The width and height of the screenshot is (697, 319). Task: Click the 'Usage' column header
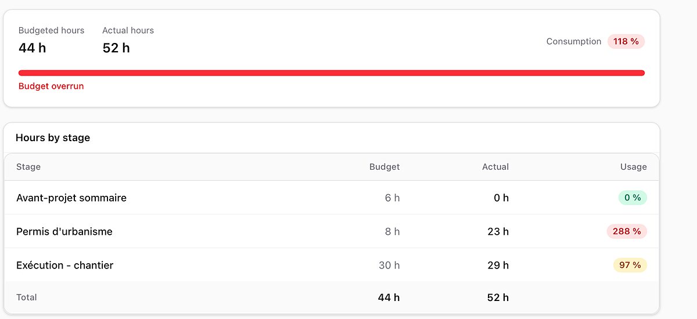click(633, 167)
